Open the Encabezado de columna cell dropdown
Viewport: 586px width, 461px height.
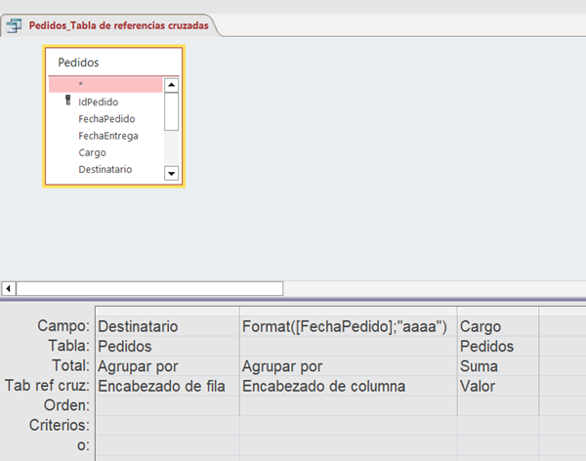click(x=347, y=386)
